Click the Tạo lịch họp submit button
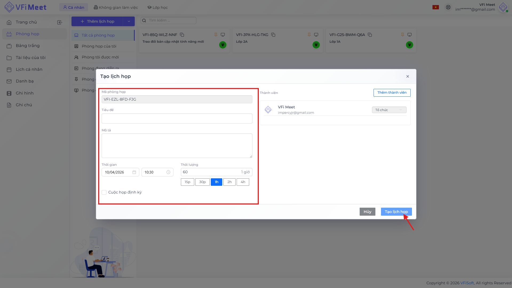This screenshot has width=512, height=288. click(396, 212)
